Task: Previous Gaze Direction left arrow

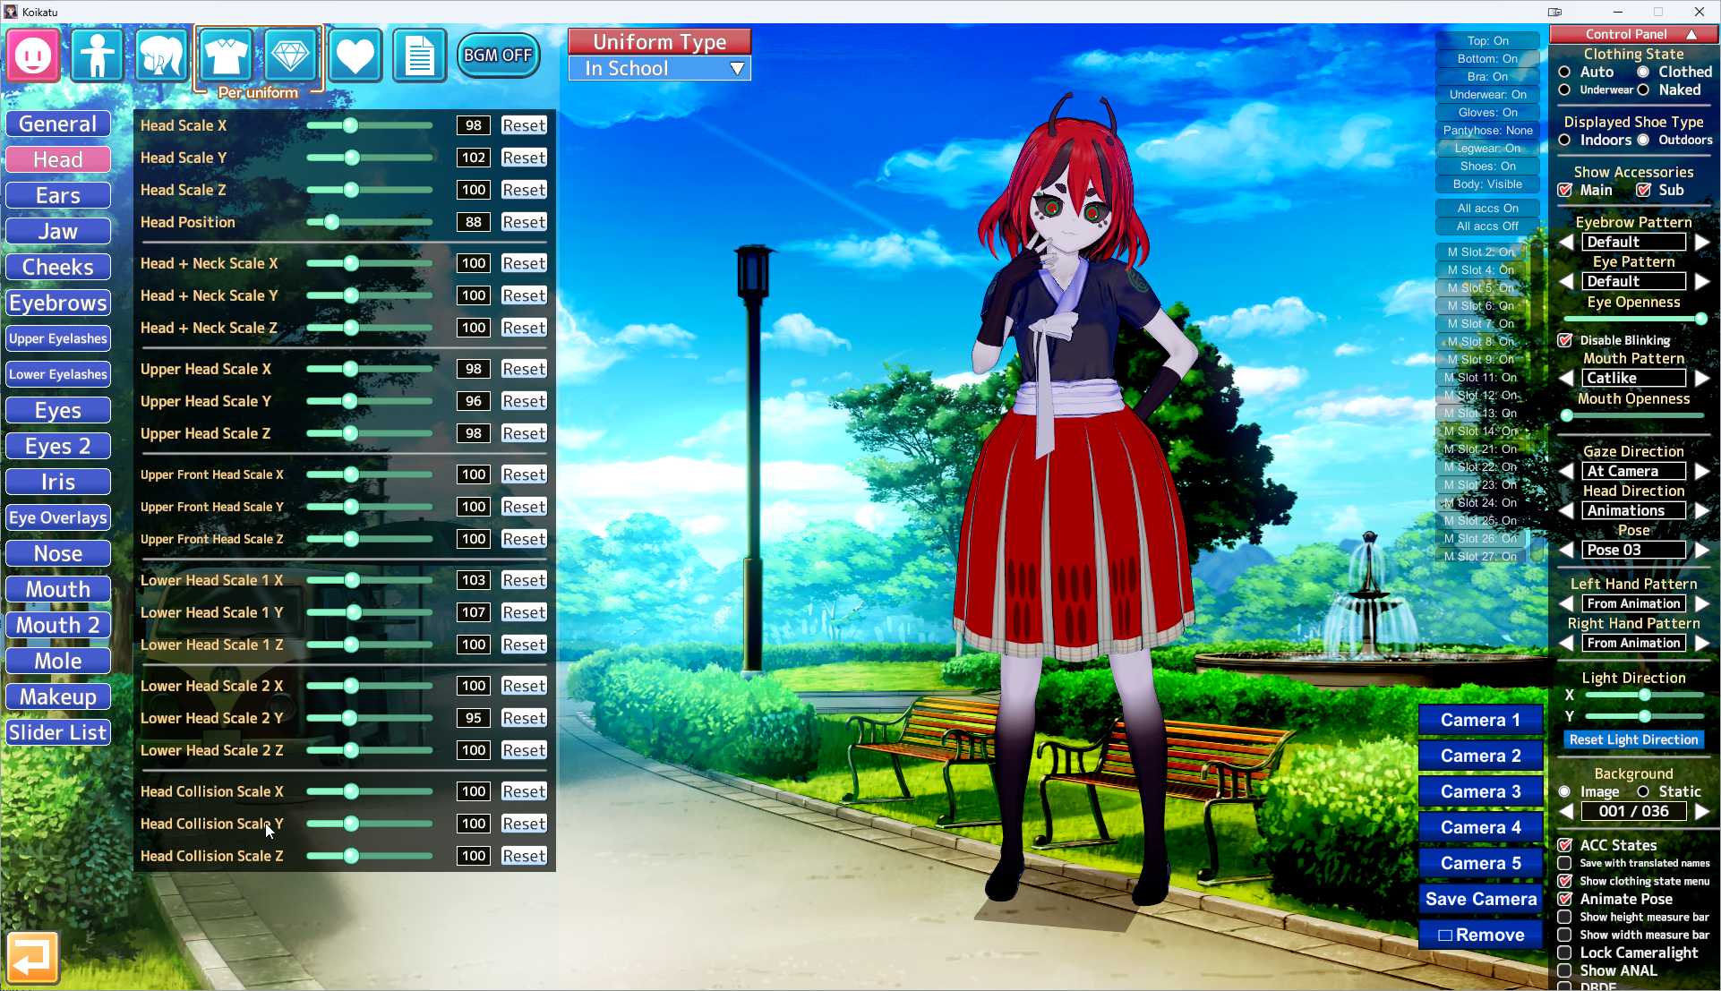Action: [1566, 471]
